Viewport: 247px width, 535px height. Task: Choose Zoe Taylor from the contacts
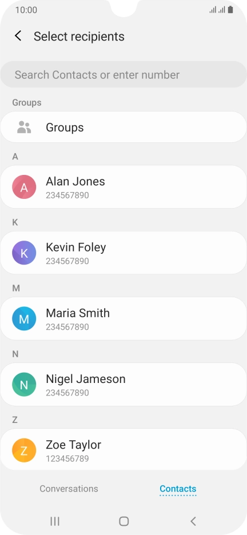pyautogui.click(x=124, y=450)
